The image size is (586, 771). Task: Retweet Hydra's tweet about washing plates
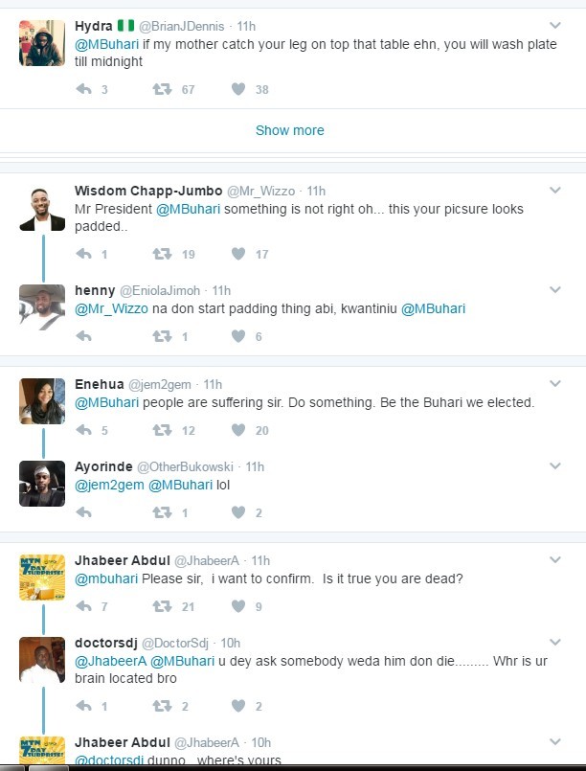coord(162,89)
